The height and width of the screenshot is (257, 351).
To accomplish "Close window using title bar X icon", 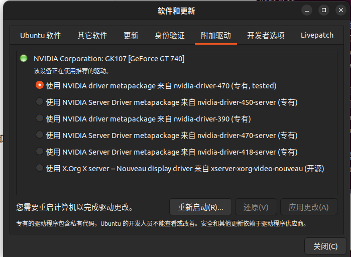I will (340, 10).
